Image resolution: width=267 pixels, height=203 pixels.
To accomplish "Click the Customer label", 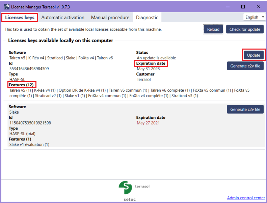I will point(145,74).
